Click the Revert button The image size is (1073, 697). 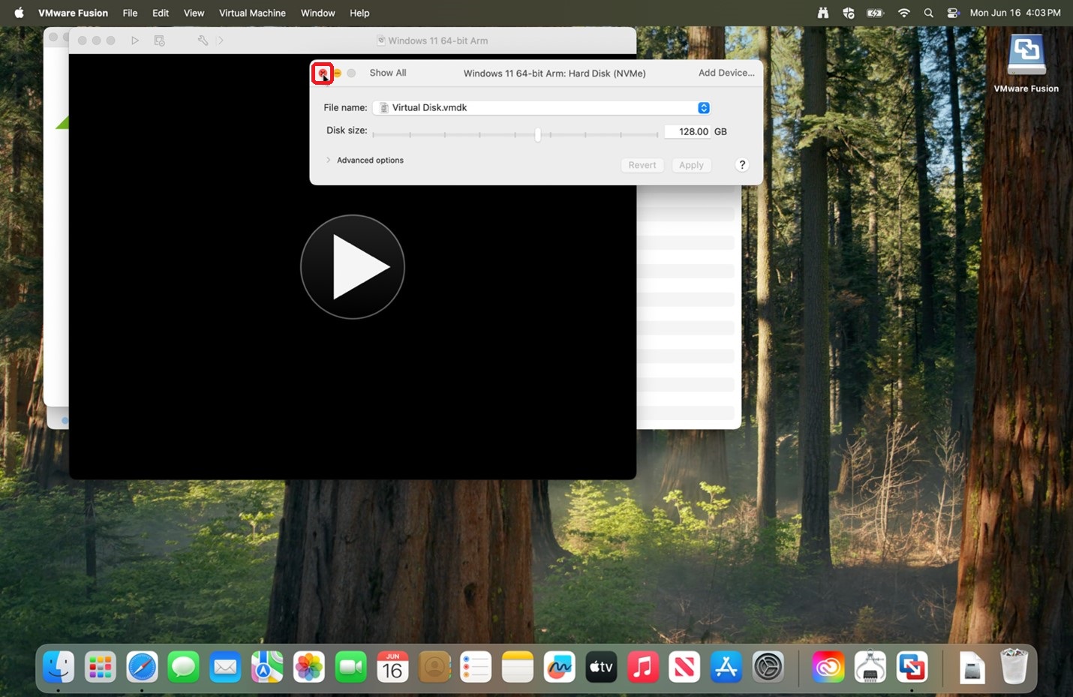642,165
